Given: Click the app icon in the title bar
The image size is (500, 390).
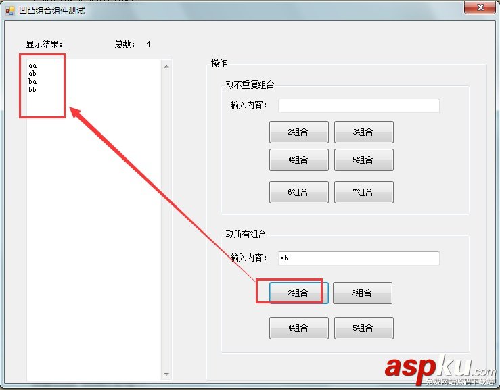Looking at the screenshot, I should coord(10,11).
